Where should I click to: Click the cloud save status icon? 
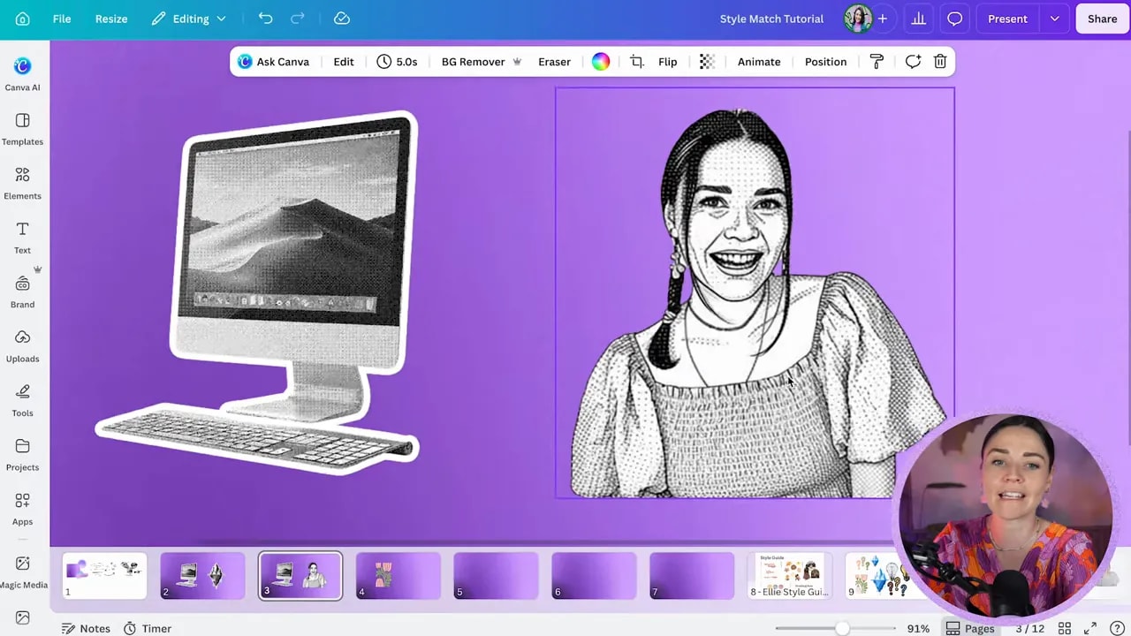click(x=342, y=19)
